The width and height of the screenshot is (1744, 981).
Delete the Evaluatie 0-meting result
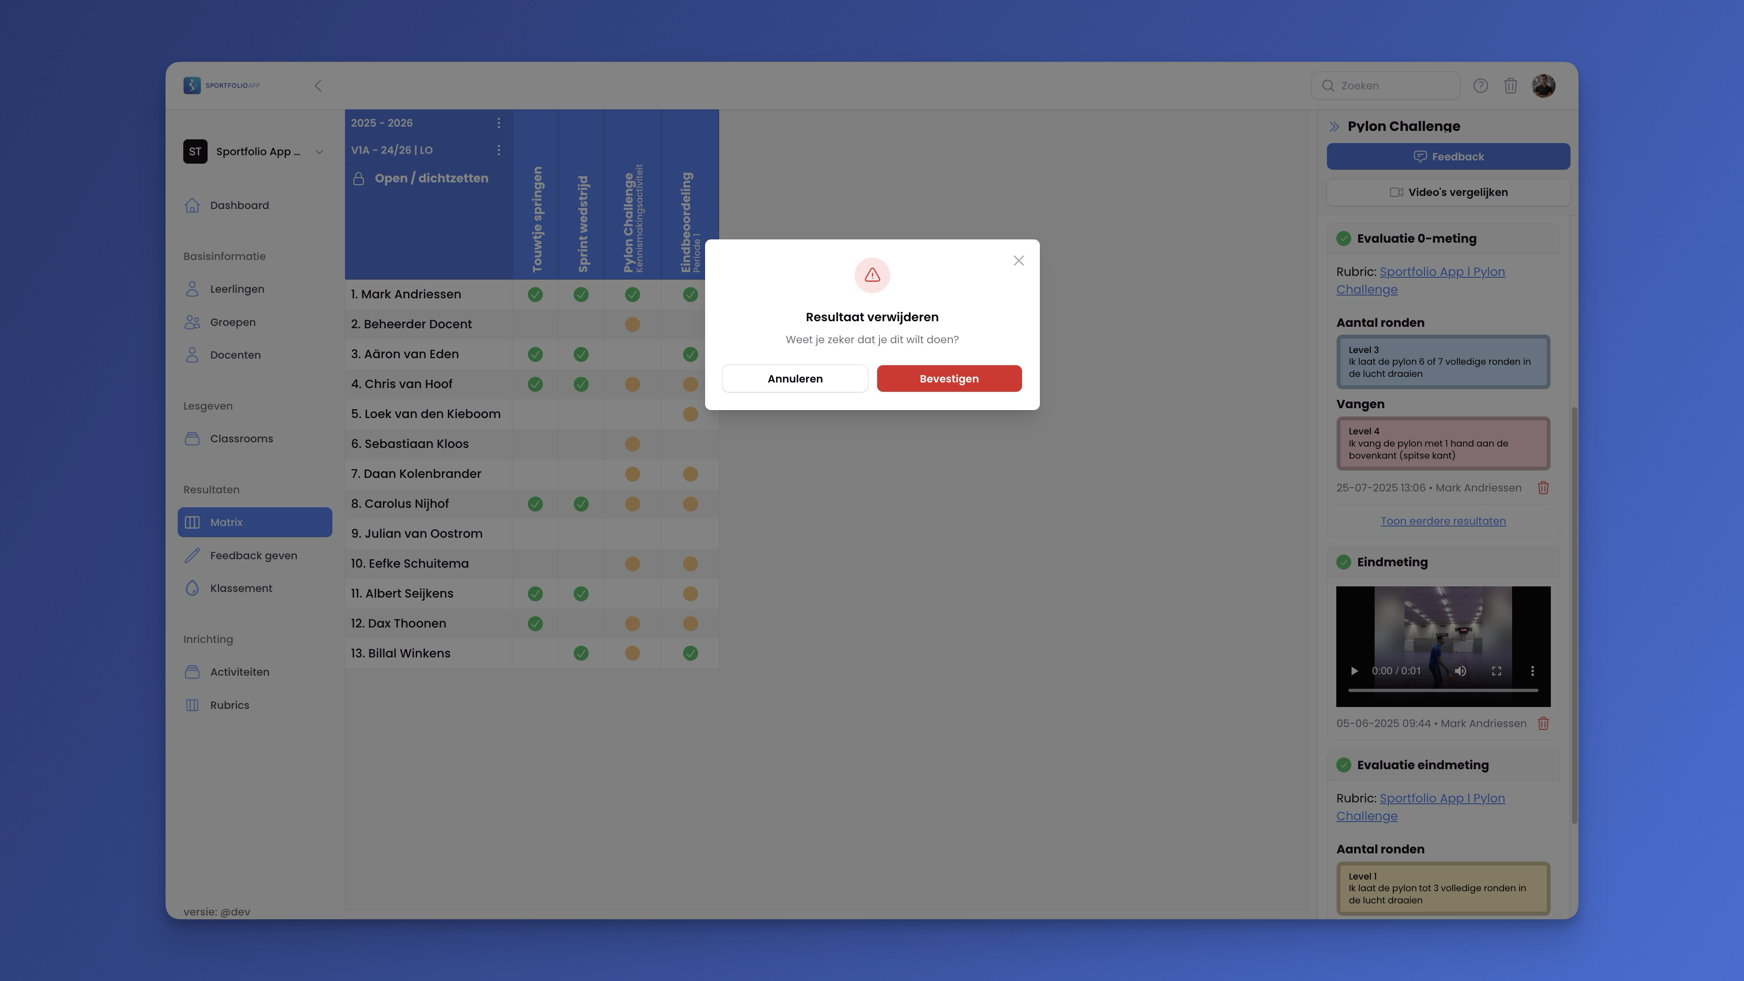pos(1543,487)
